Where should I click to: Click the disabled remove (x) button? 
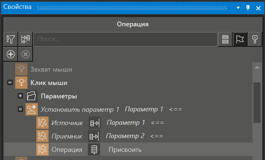coord(25,54)
